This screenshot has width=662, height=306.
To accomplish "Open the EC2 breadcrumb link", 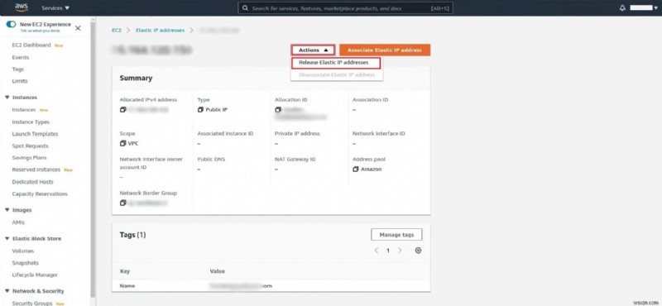I will [116, 31].
